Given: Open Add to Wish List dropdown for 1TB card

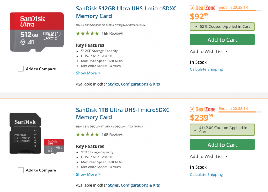Looking at the screenshot, I should (x=209, y=156).
